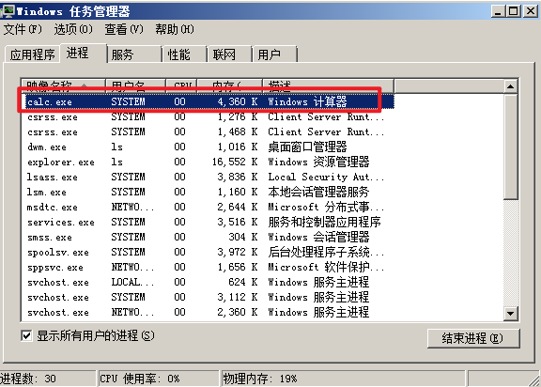The height and width of the screenshot is (387, 541).
Task: Select the calc.exe process row
Action: (208, 101)
